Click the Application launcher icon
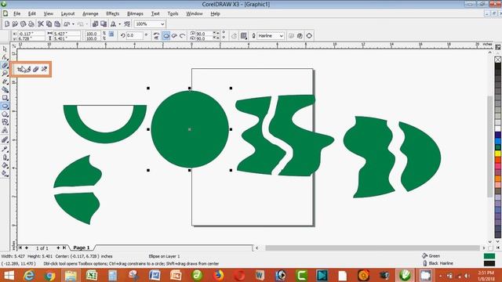The height and width of the screenshot is (282, 502). pos(113,24)
